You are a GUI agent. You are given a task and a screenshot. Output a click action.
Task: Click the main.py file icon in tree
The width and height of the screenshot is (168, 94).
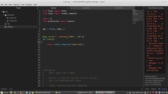pyautogui.click(x=6, y=27)
